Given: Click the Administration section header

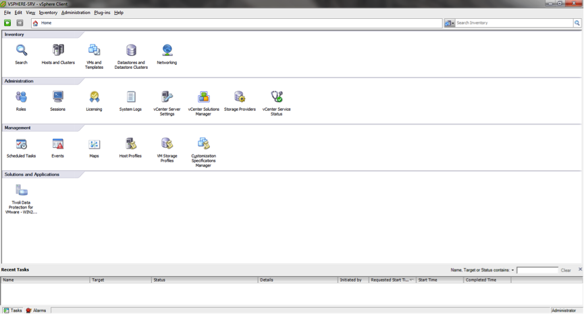Looking at the screenshot, I should point(19,81).
